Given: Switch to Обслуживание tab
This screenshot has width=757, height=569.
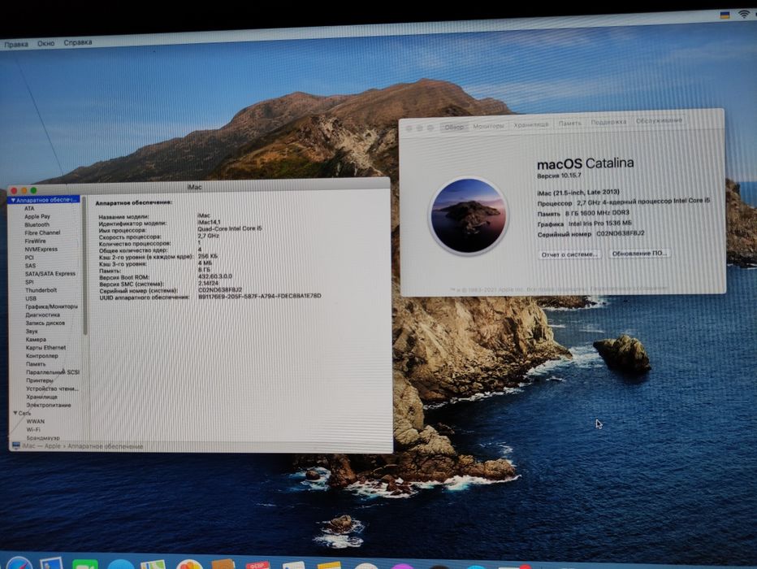Looking at the screenshot, I should coord(659,120).
